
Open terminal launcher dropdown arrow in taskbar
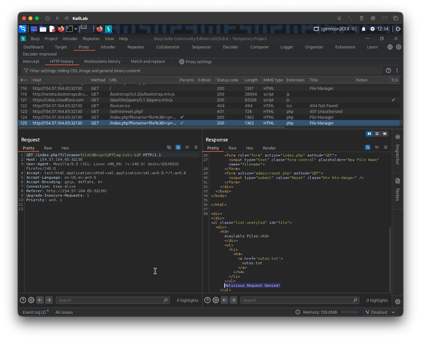pyautogui.click(x=76, y=29)
